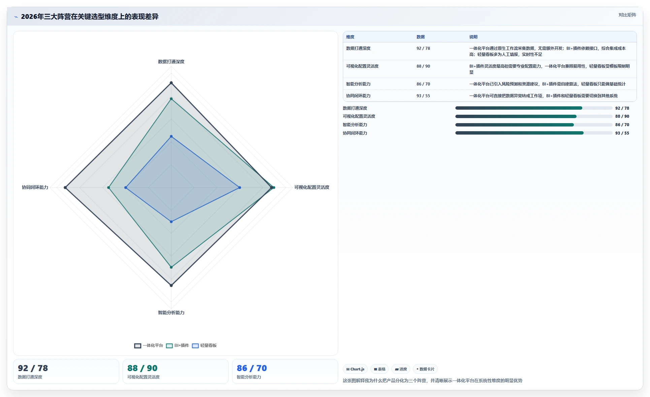650x397 pixels.
Task: Click the 2026年三大阵营 page title
Action: [90, 16]
